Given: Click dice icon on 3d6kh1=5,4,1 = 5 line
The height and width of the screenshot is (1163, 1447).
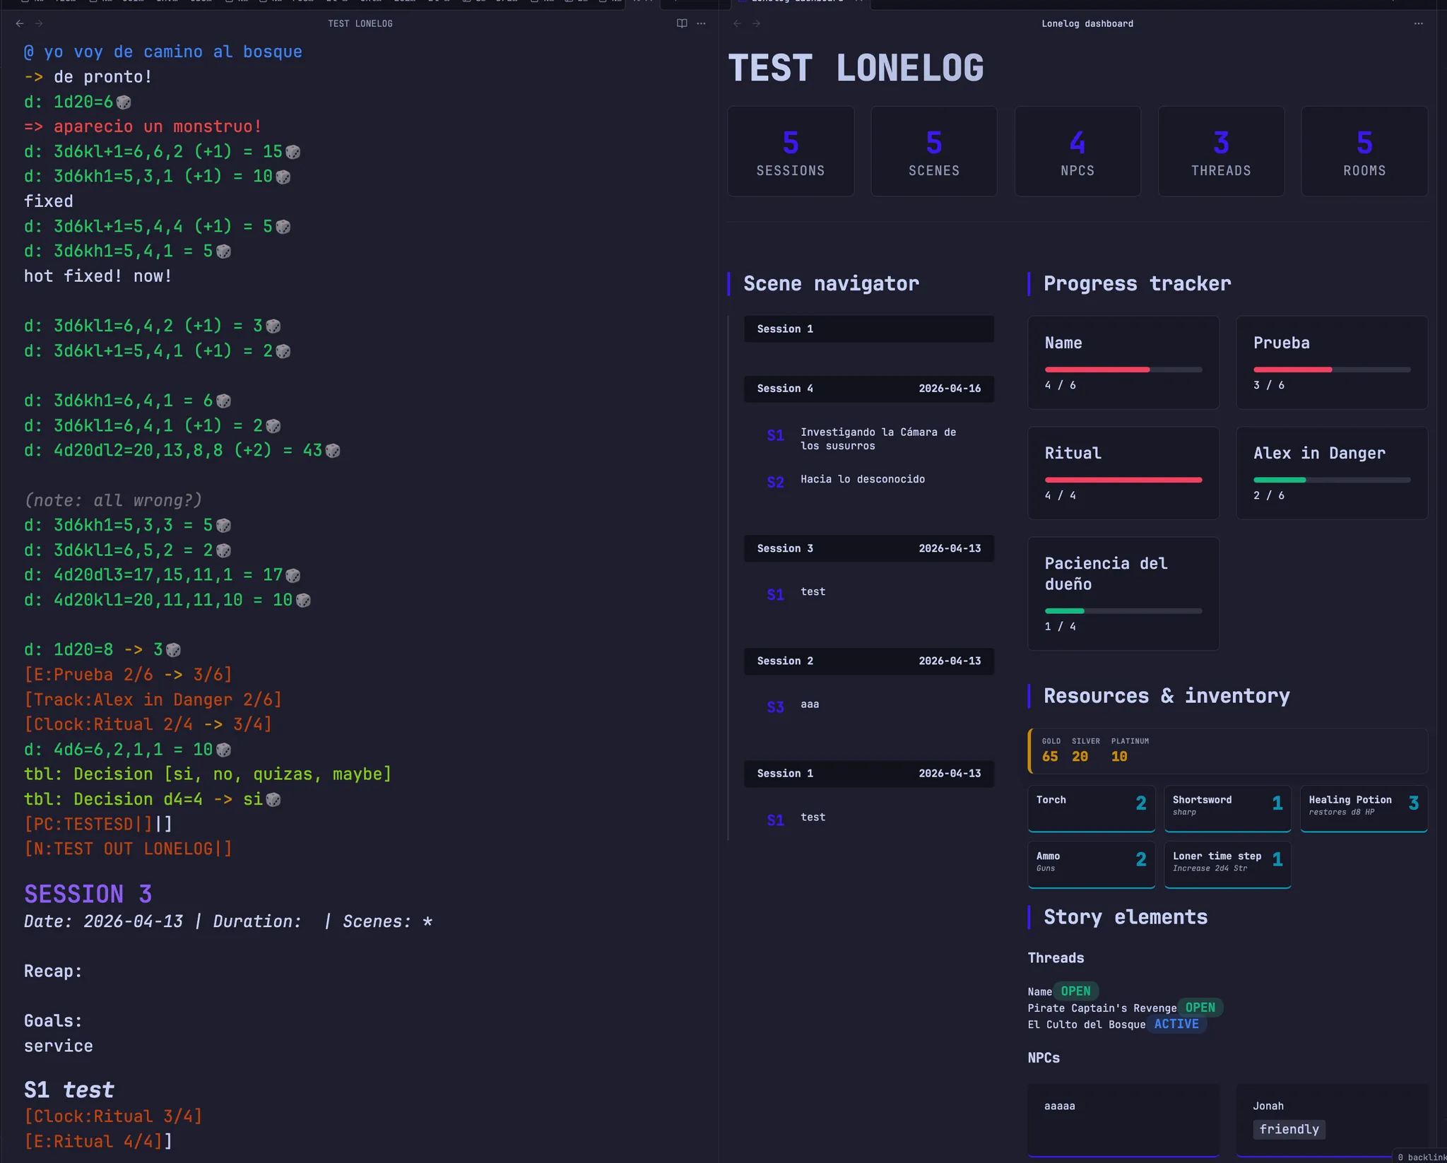Looking at the screenshot, I should point(223,252).
